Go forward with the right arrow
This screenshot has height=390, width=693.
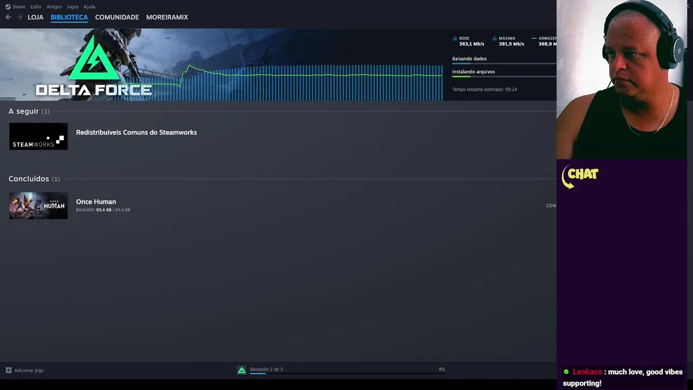19,17
